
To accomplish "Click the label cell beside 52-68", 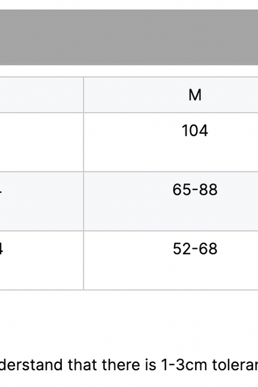I will coord(41,260).
